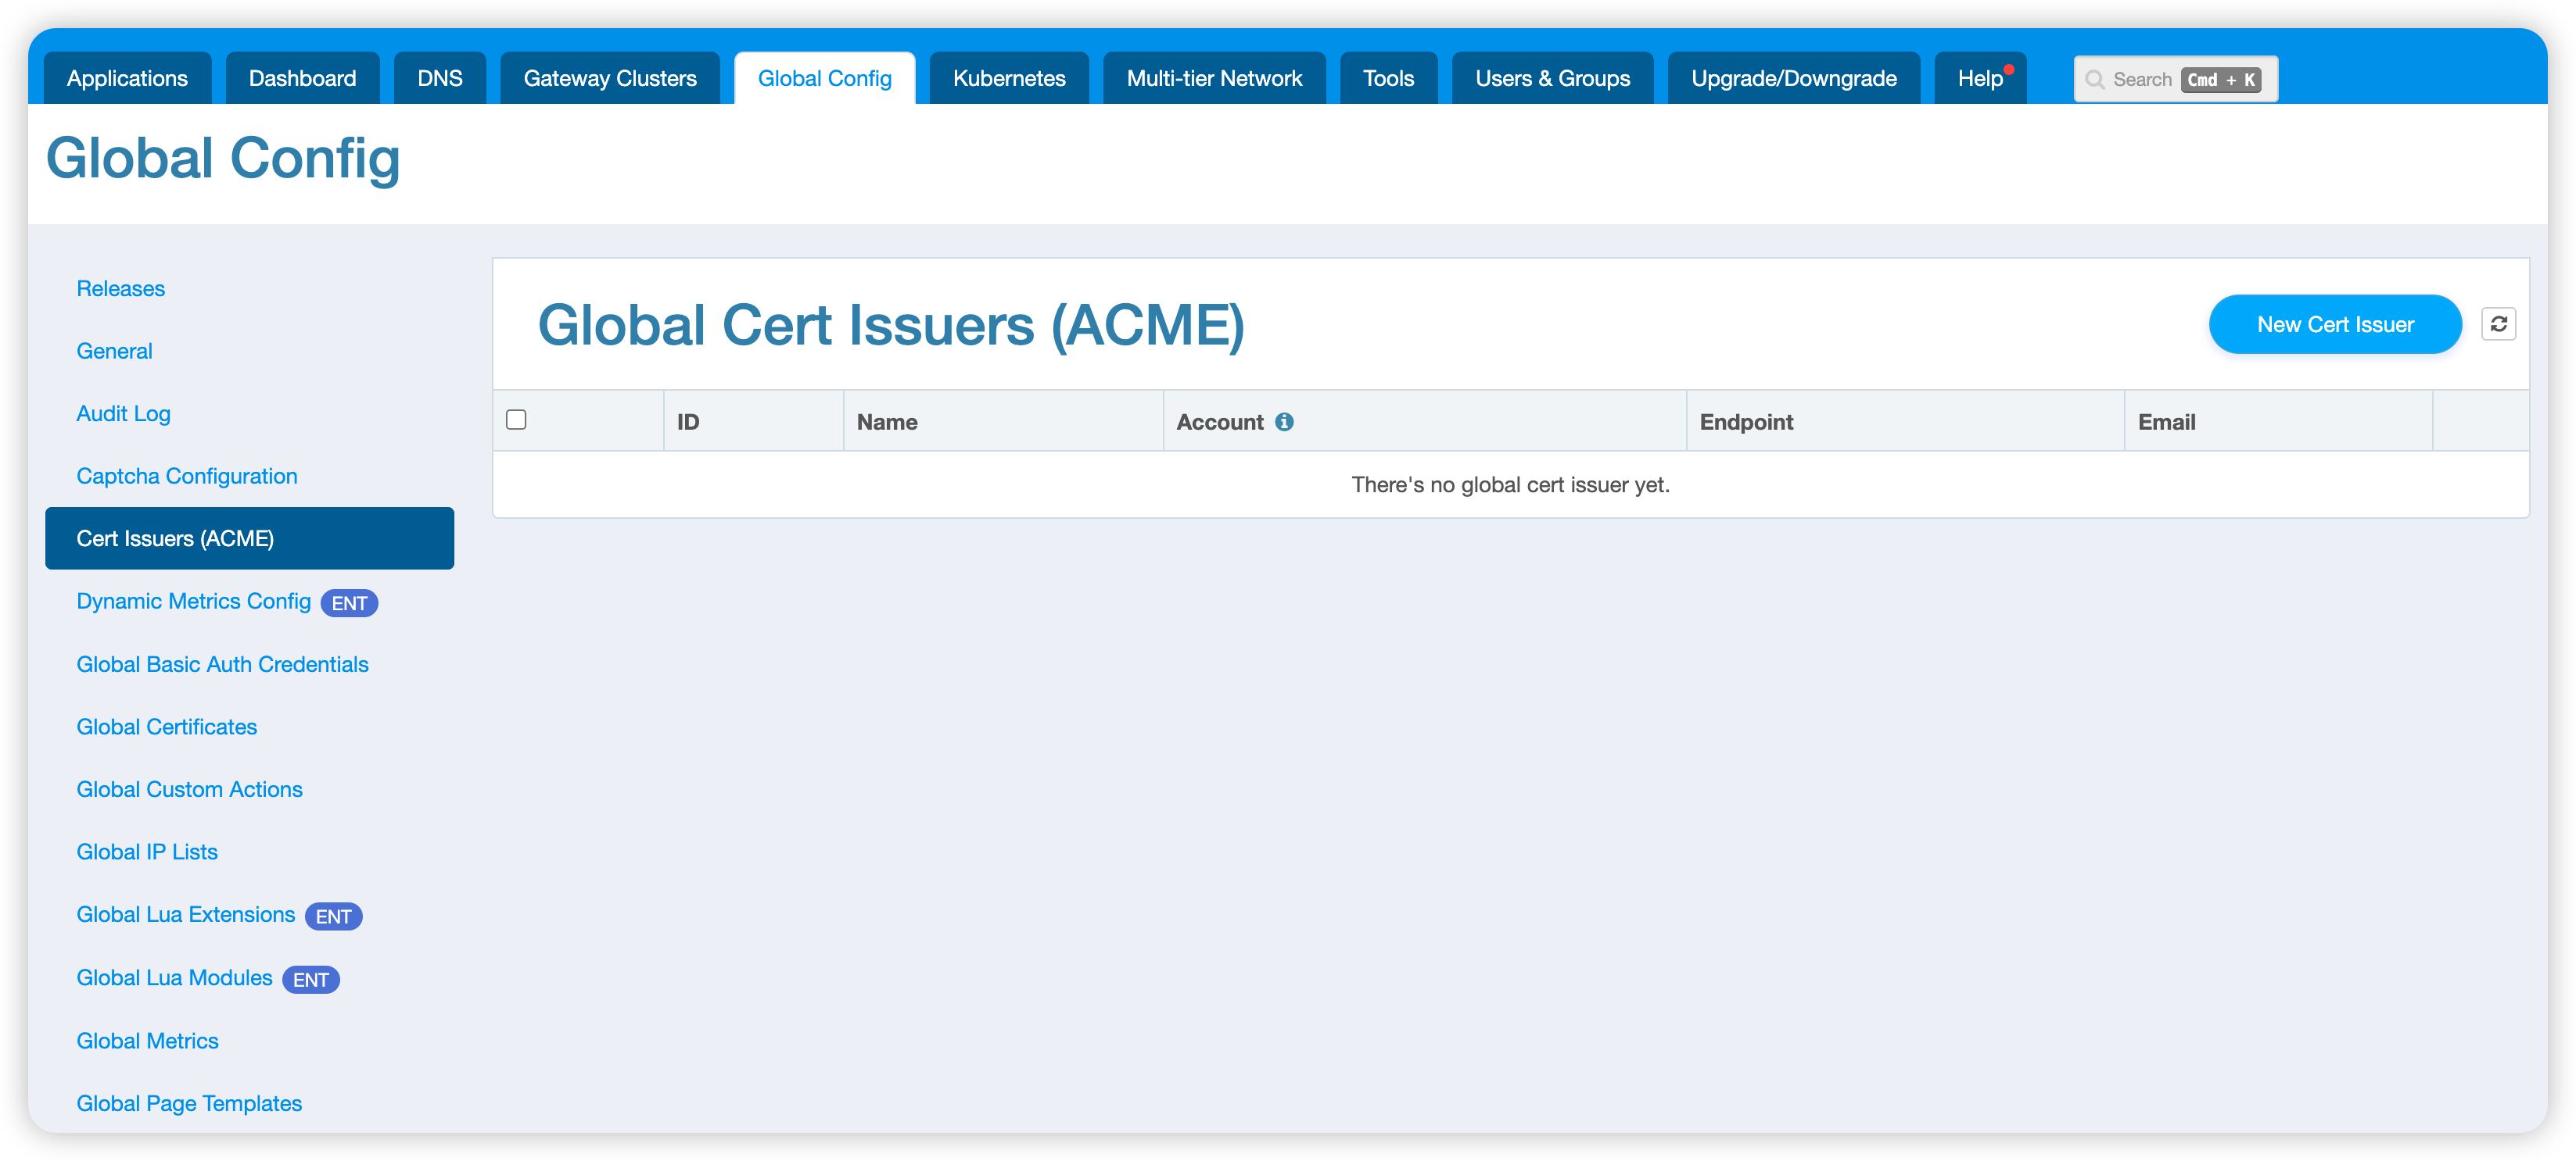Focus the Search input field
The height and width of the screenshot is (1161, 2576).
(2141, 80)
